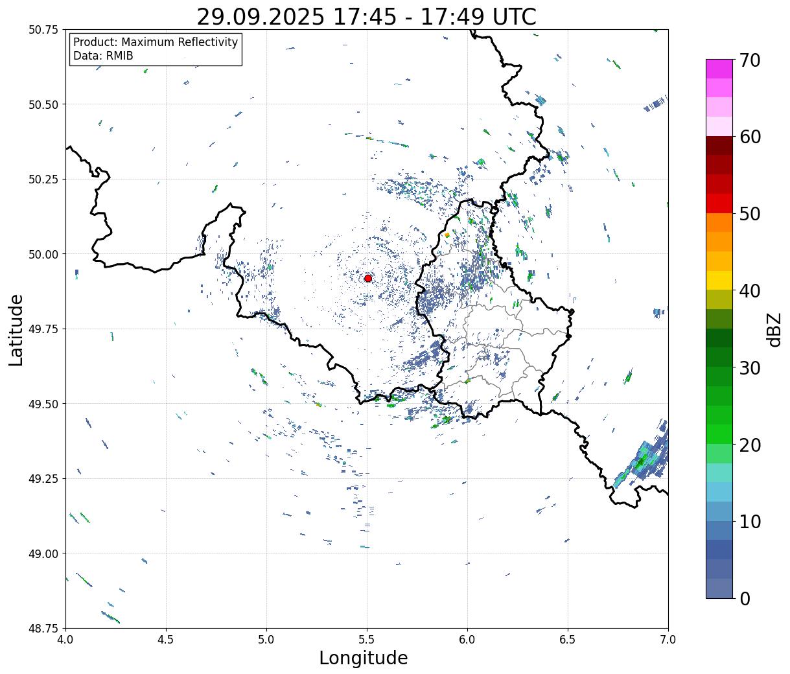Pick the orange colorbar swatch just below 50

click(x=719, y=223)
